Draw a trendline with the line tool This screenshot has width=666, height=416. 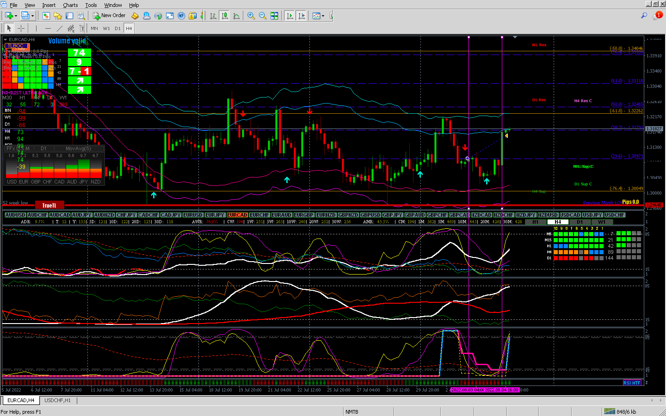coord(59,28)
